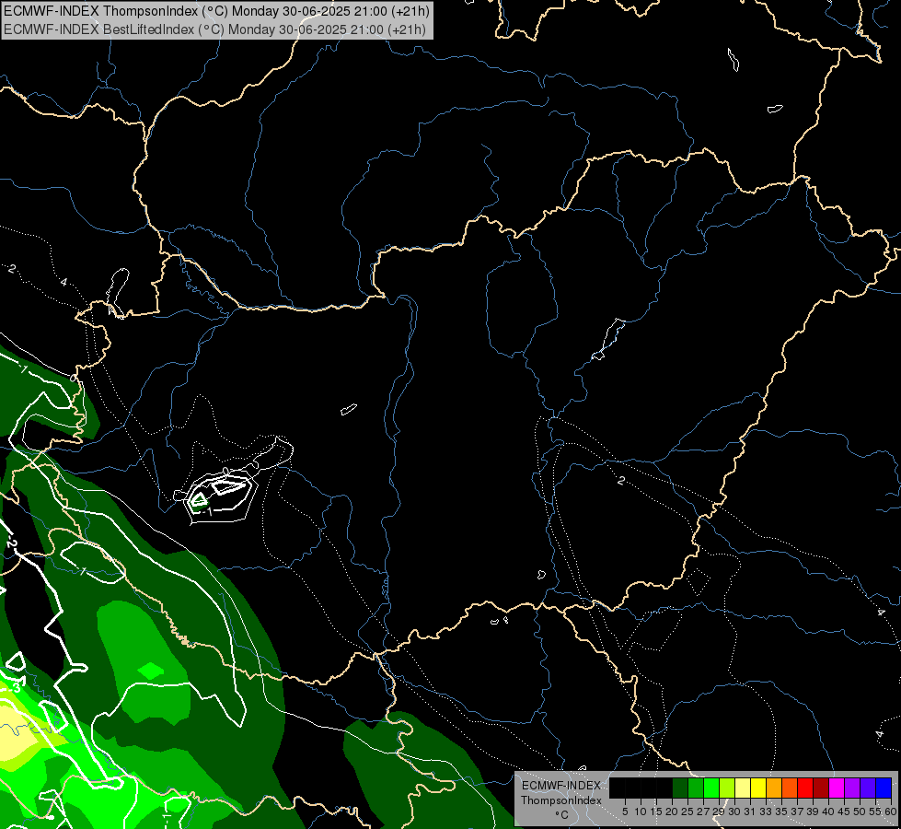Viewport: 901px width, 829px height.
Task: Click the BestLiftedIndex title line at top
Action: click(214, 29)
